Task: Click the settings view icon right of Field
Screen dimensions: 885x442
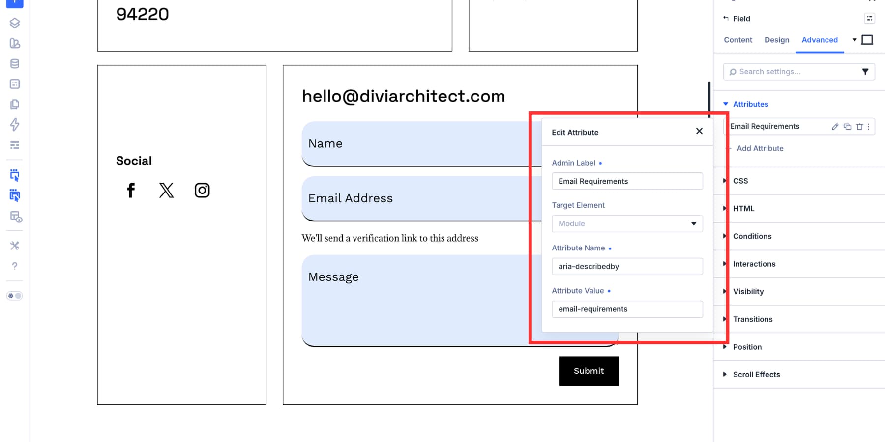Action: click(869, 18)
